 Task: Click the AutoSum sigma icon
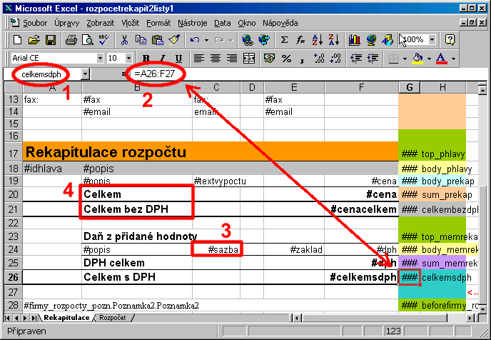(x=285, y=40)
